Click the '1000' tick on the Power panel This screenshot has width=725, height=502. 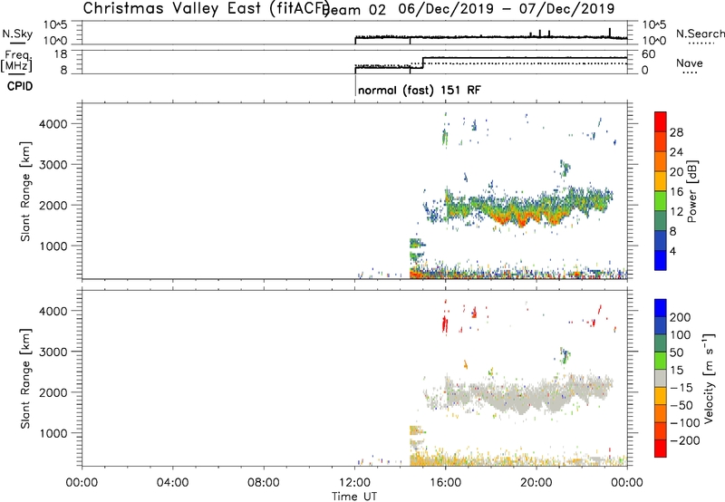(x=53, y=246)
